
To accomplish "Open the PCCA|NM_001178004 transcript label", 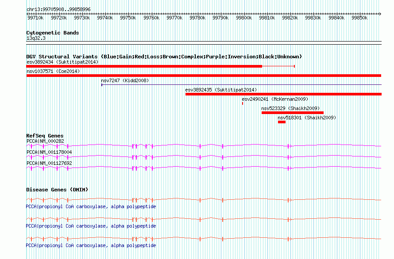I will pyautogui.click(x=49, y=152).
